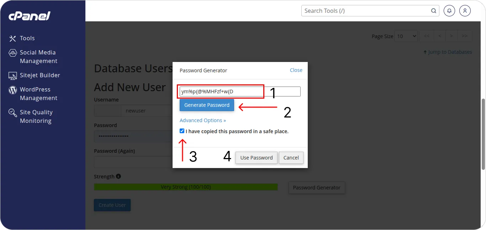Viewport: 486px width, 230px height.
Task: Go to the last page (>>)
Action: 465,36
